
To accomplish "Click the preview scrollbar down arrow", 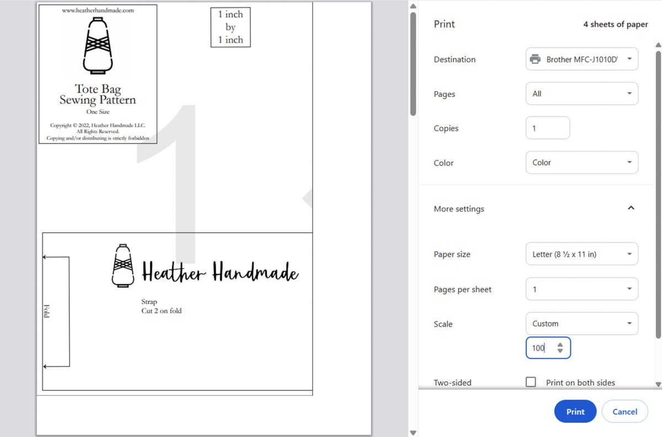I will point(413,432).
